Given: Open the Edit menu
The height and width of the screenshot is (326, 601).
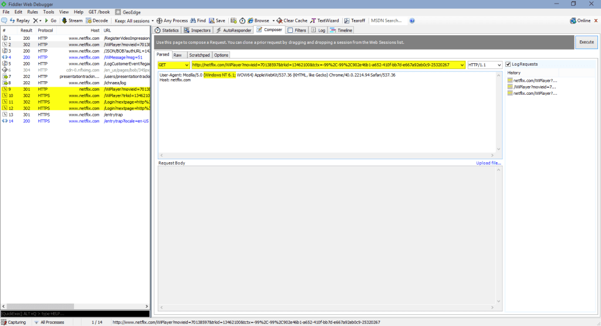Looking at the screenshot, I should coord(18,12).
